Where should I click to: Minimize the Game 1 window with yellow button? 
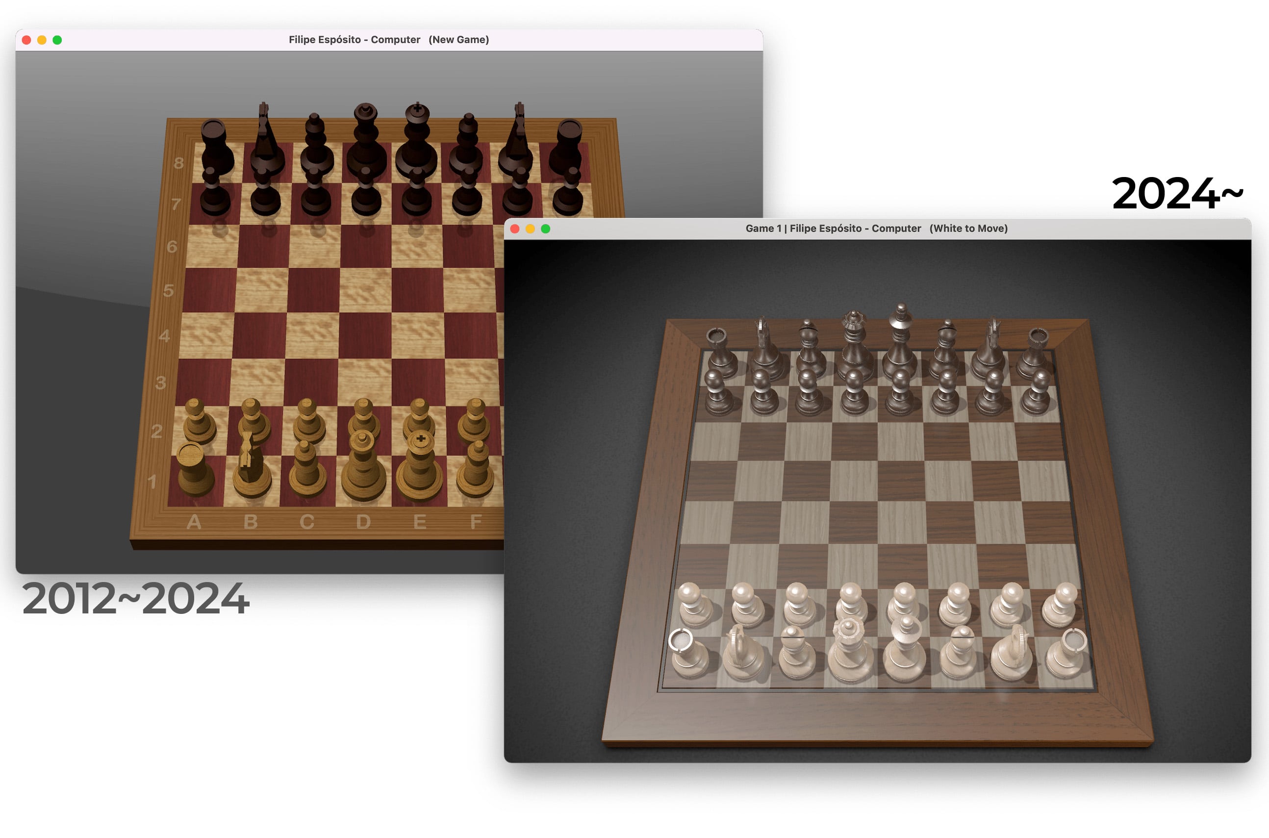(530, 229)
